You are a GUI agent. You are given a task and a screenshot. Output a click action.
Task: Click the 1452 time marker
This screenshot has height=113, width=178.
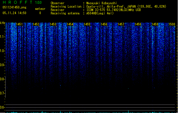36,24
